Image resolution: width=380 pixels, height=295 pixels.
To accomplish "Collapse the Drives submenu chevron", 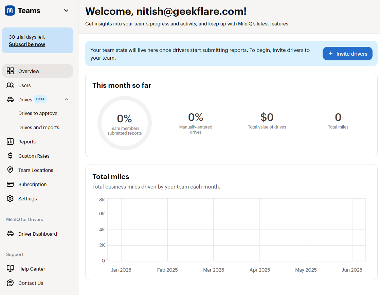I will (x=67, y=99).
